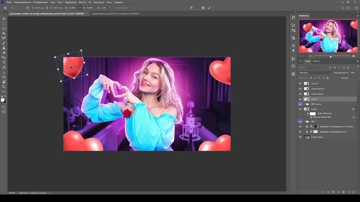
Task: Open the Фильтр menu
Action: click(82, 2)
